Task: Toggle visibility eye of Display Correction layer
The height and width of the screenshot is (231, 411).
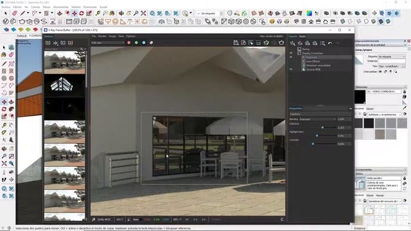Action: click(291, 53)
